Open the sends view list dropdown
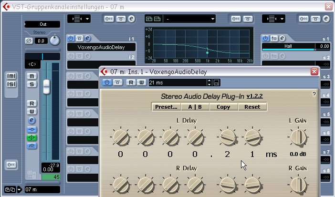The height and width of the screenshot is (197, 335). (273, 19)
